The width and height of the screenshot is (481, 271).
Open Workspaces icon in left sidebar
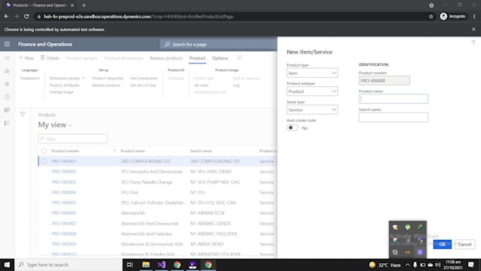click(x=7, y=110)
